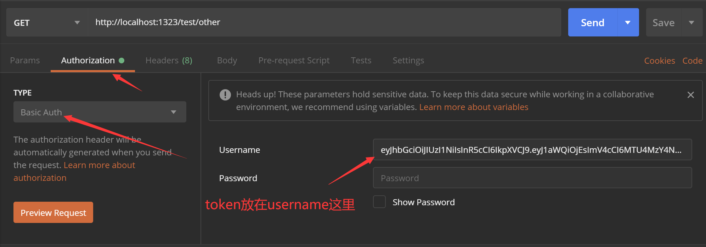The width and height of the screenshot is (706, 247).
Task: Expand the Basic Auth type selector
Action: click(100, 112)
